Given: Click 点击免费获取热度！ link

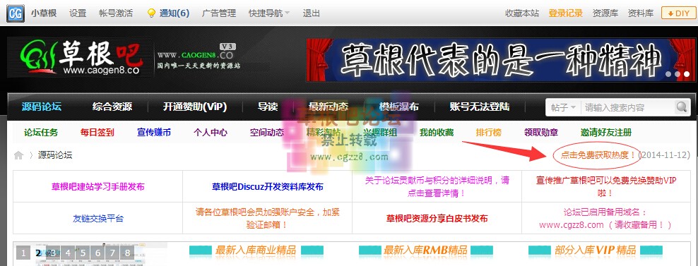Looking at the screenshot, I should [598, 155].
